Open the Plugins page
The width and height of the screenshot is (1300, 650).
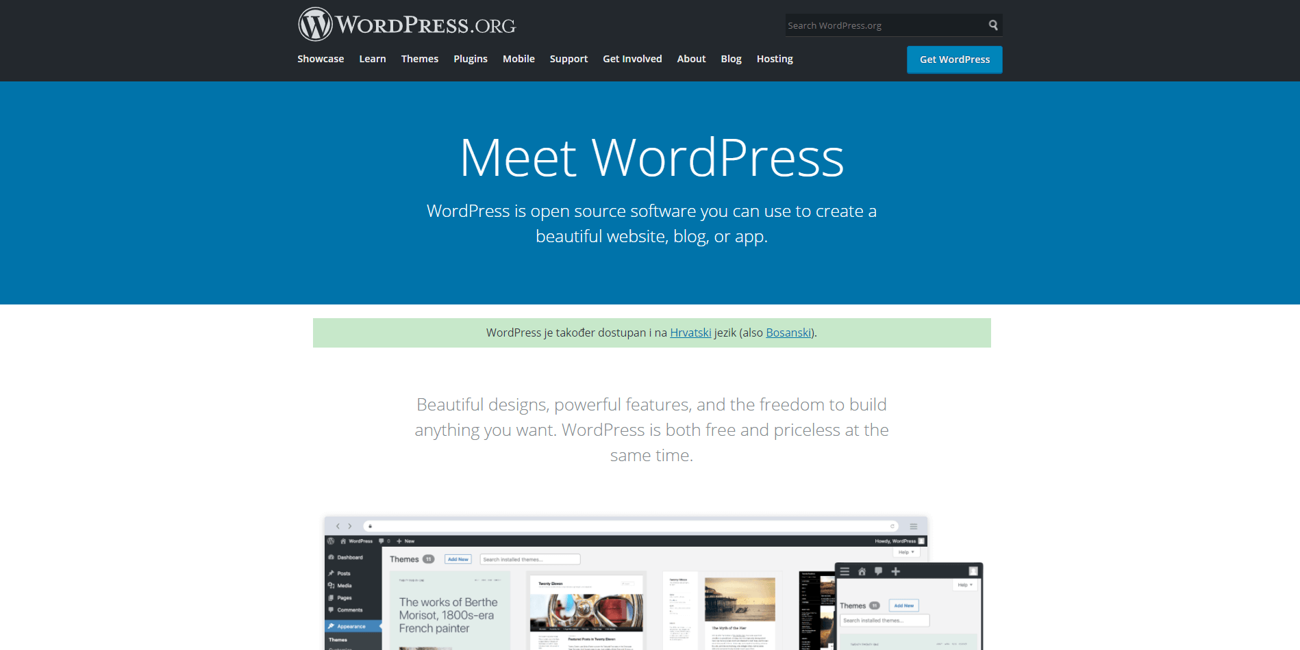pyautogui.click(x=471, y=59)
